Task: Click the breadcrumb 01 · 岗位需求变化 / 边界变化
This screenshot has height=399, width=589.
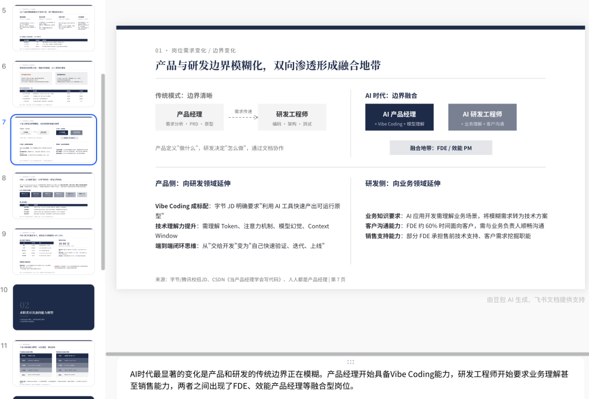Action: [x=195, y=50]
